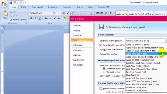Open the Change Case menu

click(59, 19)
